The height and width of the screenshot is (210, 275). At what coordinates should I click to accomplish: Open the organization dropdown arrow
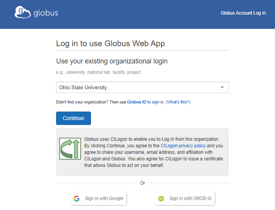click(222, 87)
